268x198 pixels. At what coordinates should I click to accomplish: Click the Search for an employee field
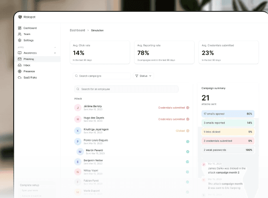click(x=126, y=89)
